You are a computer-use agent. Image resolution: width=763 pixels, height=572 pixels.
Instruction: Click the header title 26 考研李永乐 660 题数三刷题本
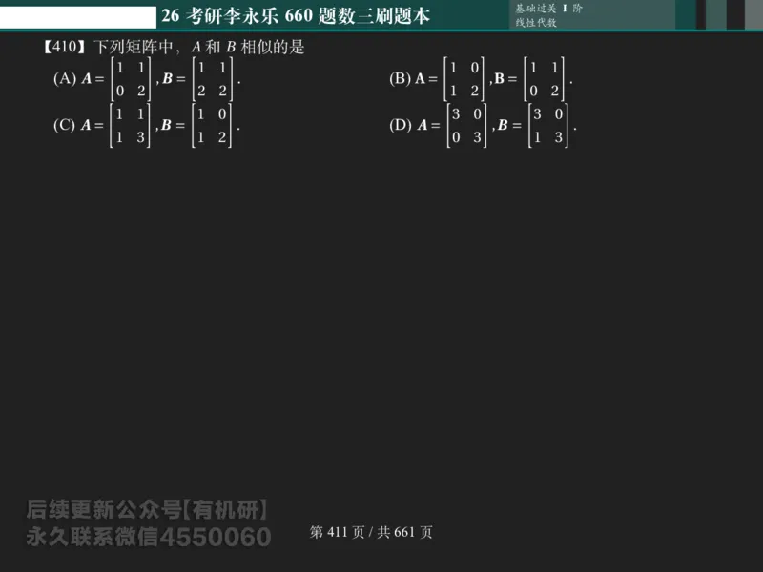point(297,15)
